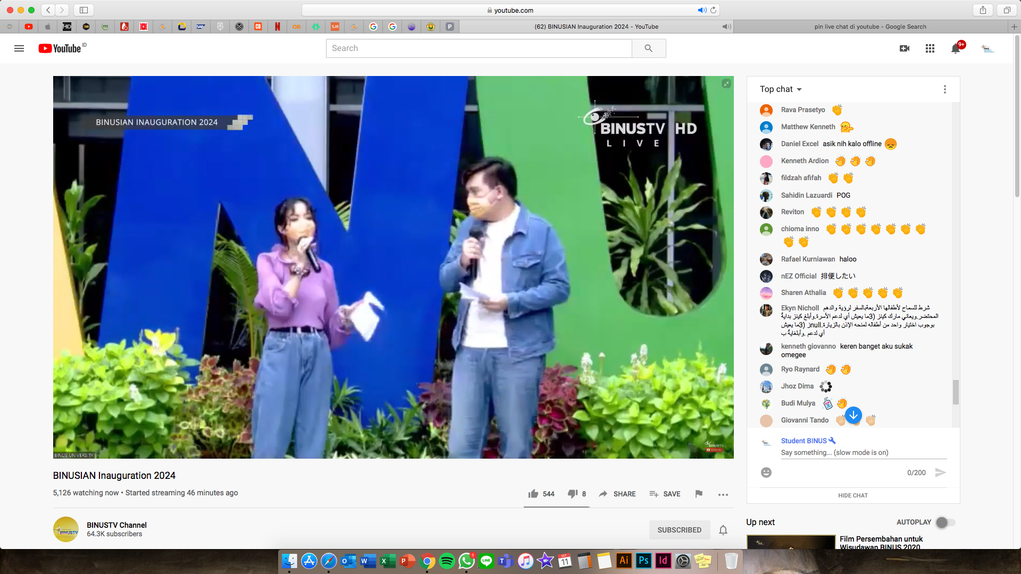Click the create video camera icon
1021x574 pixels.
point(904,48)
